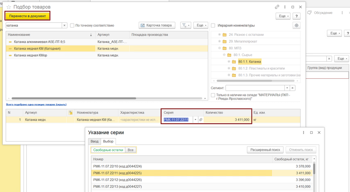Screen dimensions: 350x192
Task: Click Отменить поиск button
Action: coord(301,150)
